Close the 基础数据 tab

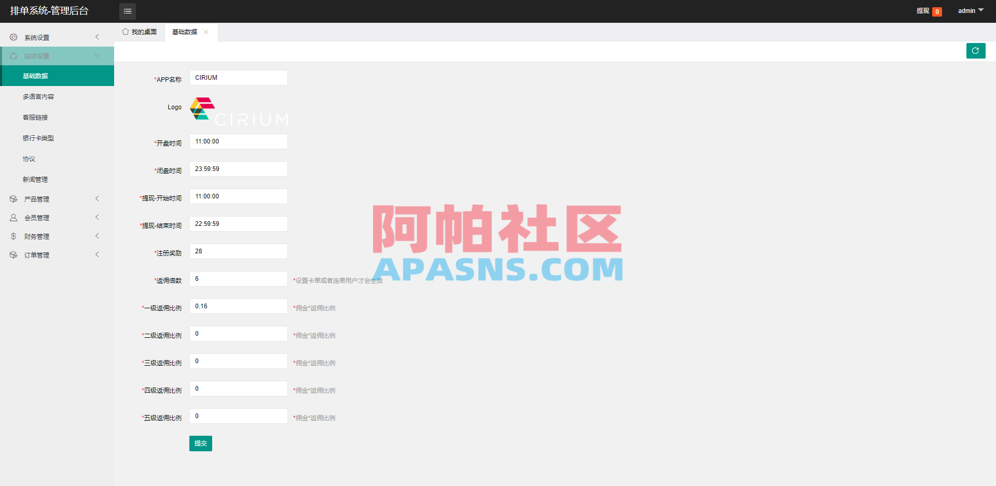pos(206,32)
